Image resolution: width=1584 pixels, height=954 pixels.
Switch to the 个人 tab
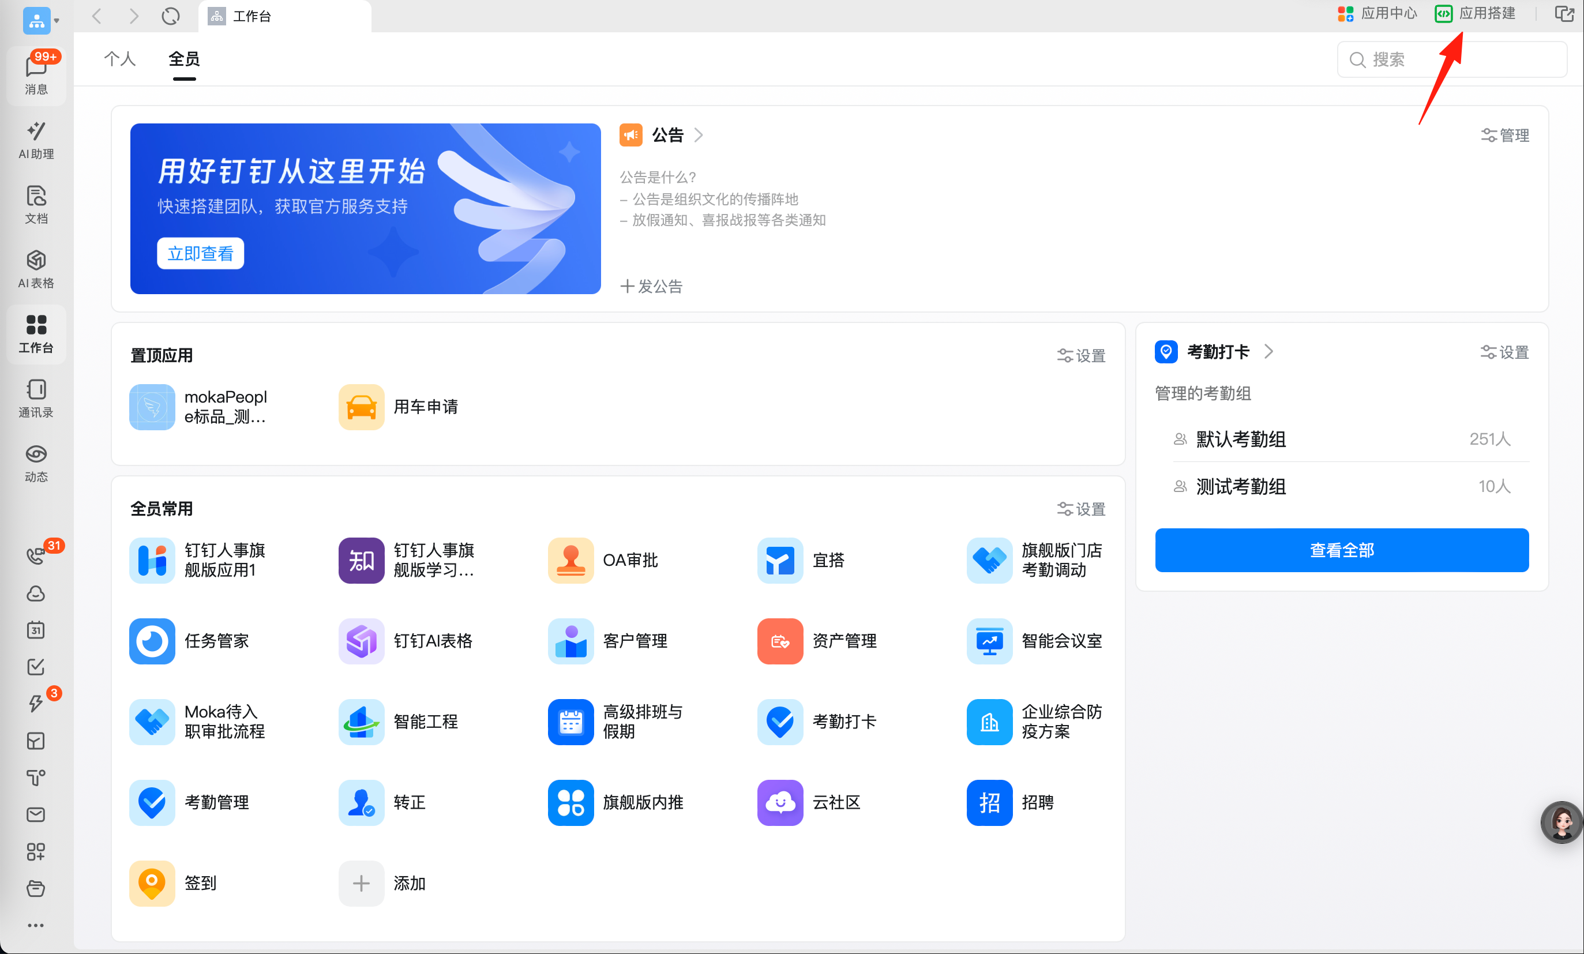[x=119, y=58]
